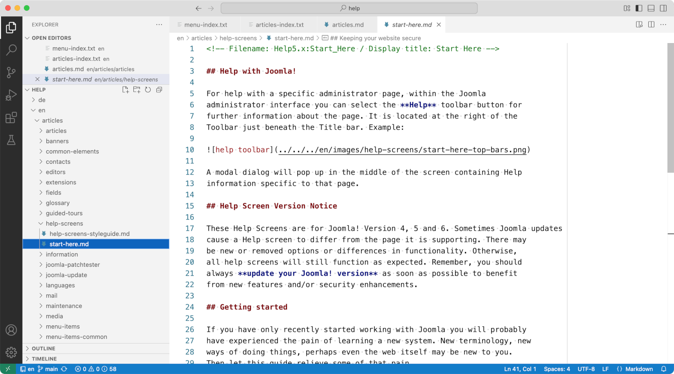Select start-here.md in the file tree
This screenshot has height=374, width=674.
pyautogui.click(x=96, y=244)
